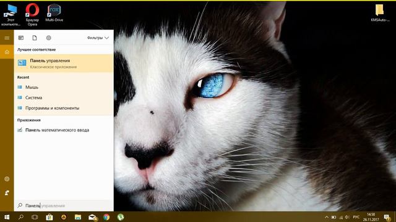This screenshot has height=222, width=396.
Task: Open the Панель управления best match result
Action: click(64, 63)
